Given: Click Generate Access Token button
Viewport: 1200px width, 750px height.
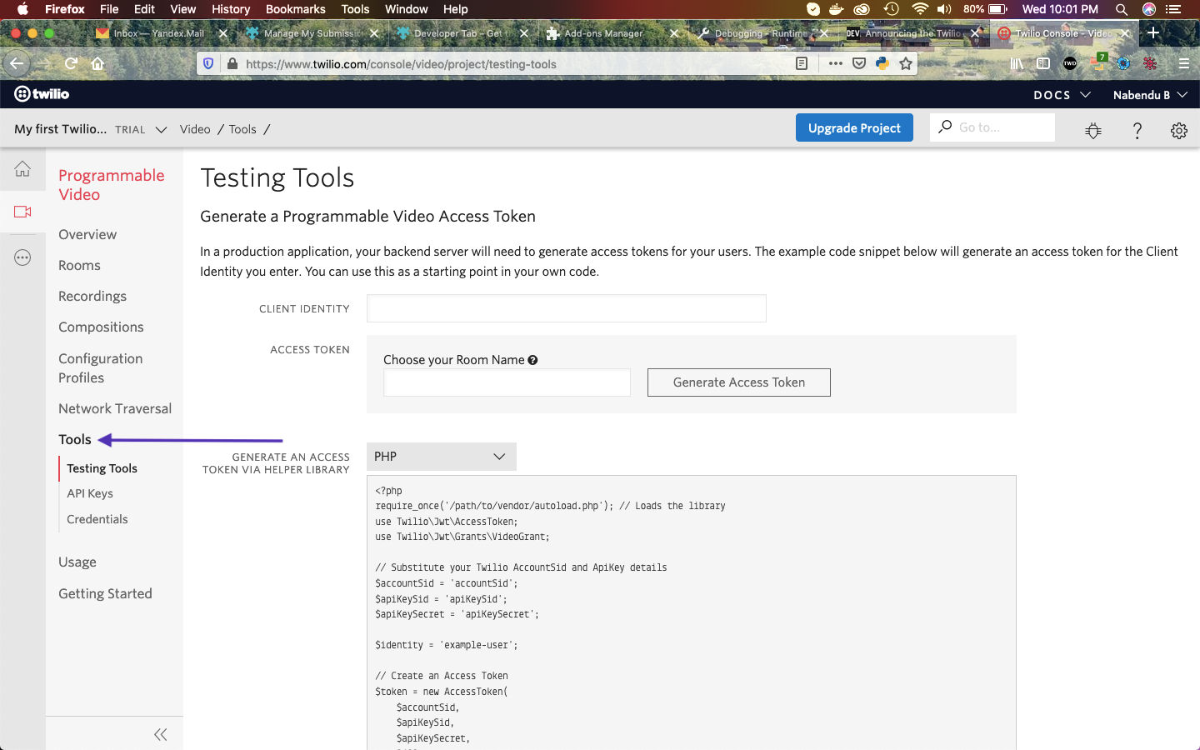Looking at the screenshot, I should coord(739,382).
